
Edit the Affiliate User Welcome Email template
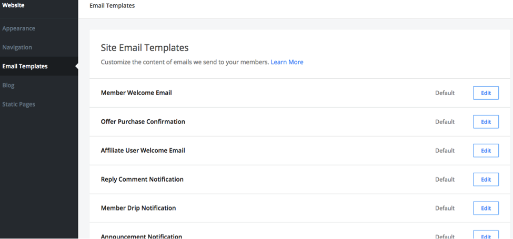point(486,151)
